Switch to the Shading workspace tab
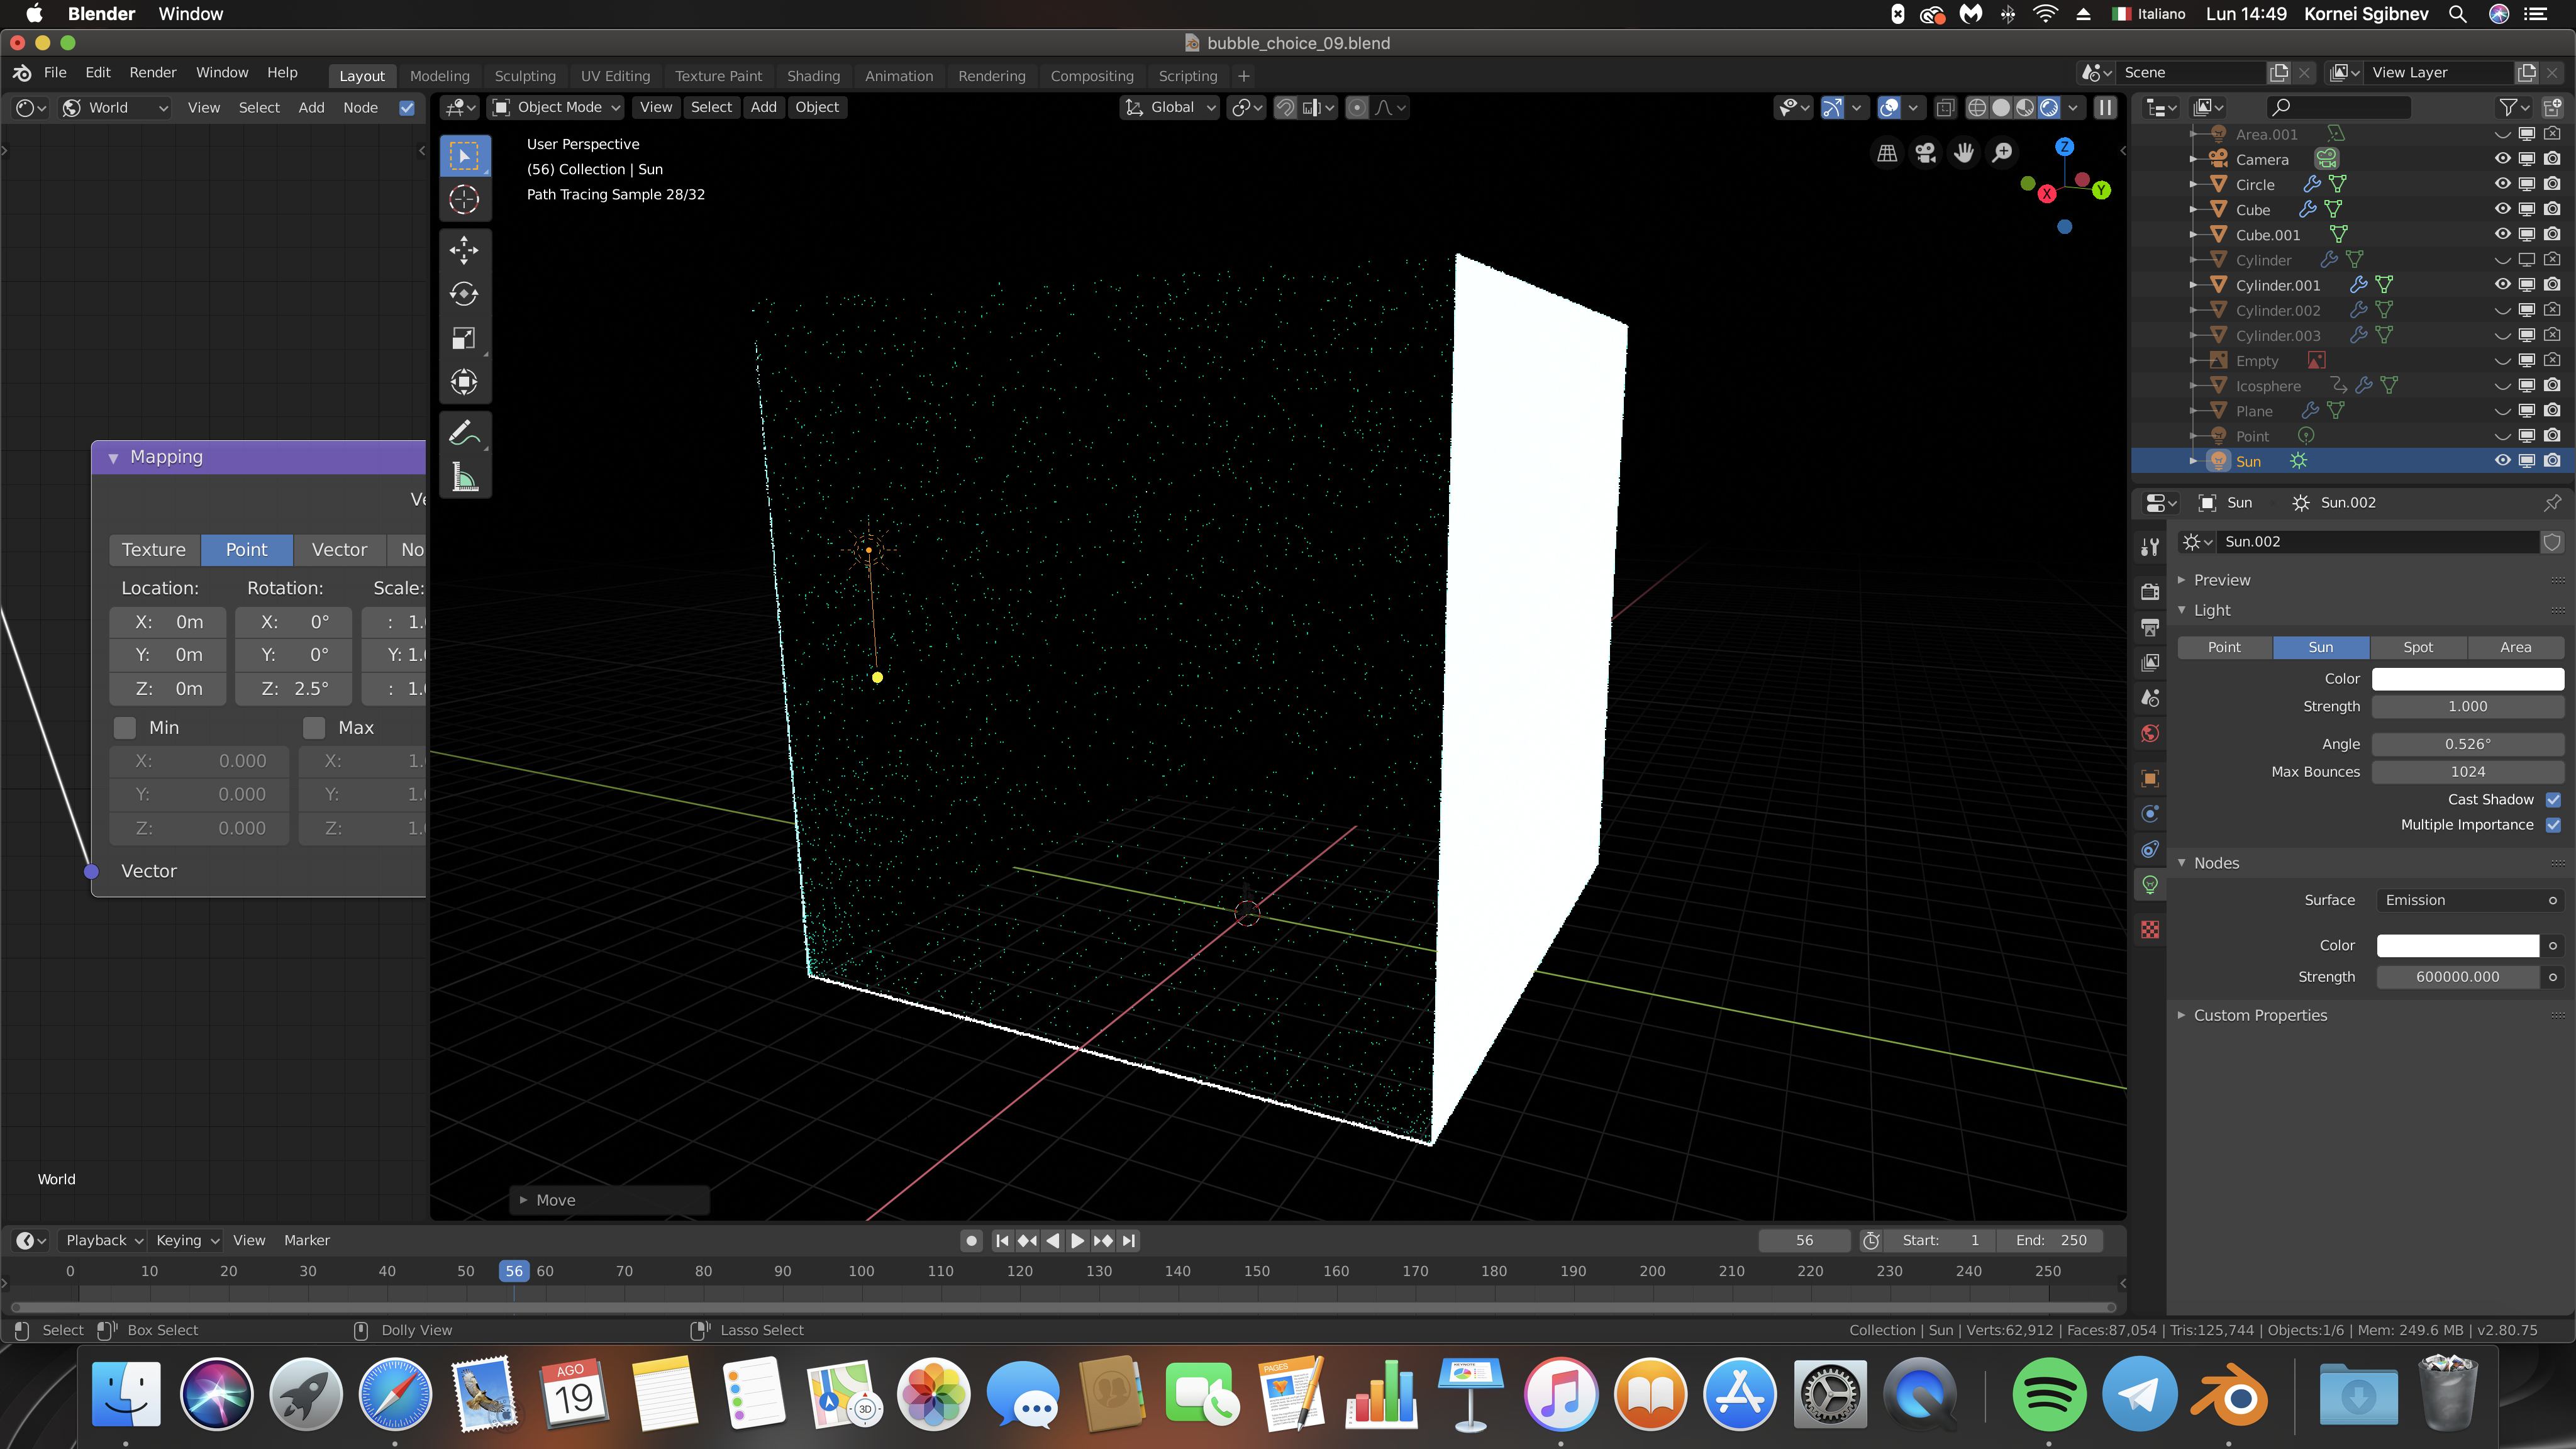2576x1449 pixels. (813, 76)
